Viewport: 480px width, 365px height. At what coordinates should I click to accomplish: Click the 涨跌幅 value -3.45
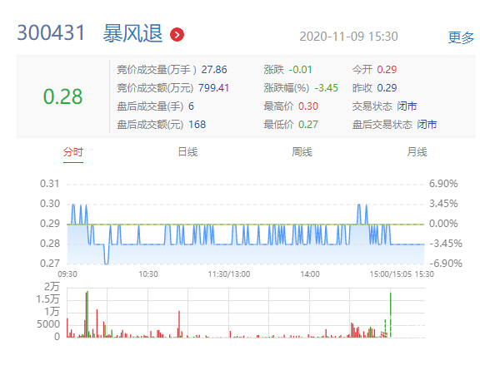pos(327,88)
